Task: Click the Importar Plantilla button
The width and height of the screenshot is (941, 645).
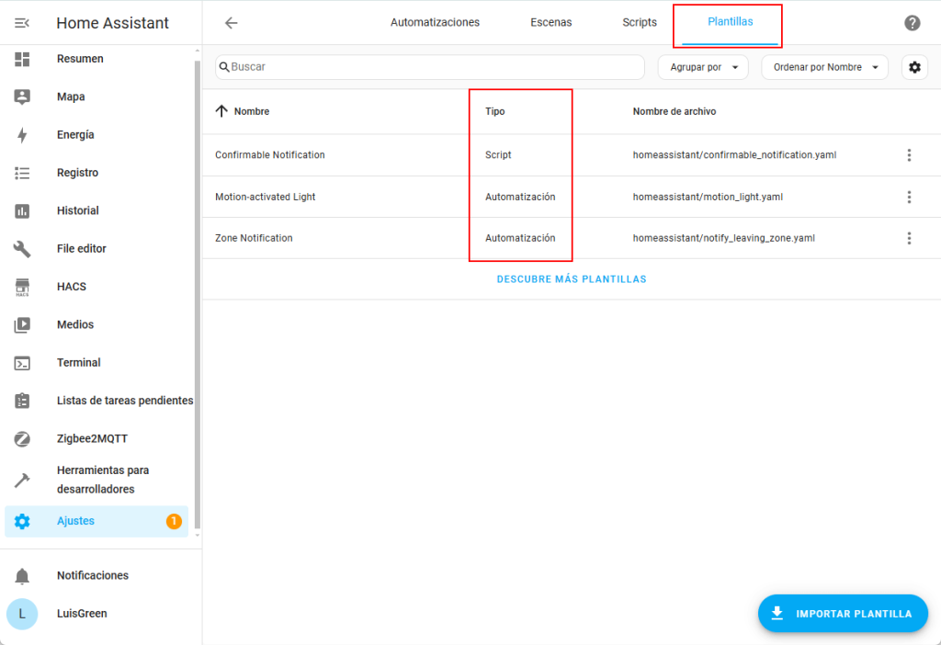Action: pyautogui.click(x=843, y=614)
